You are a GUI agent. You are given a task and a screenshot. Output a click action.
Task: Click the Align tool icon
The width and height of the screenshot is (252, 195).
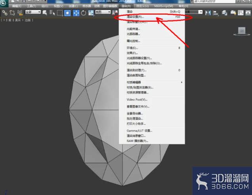216,13
